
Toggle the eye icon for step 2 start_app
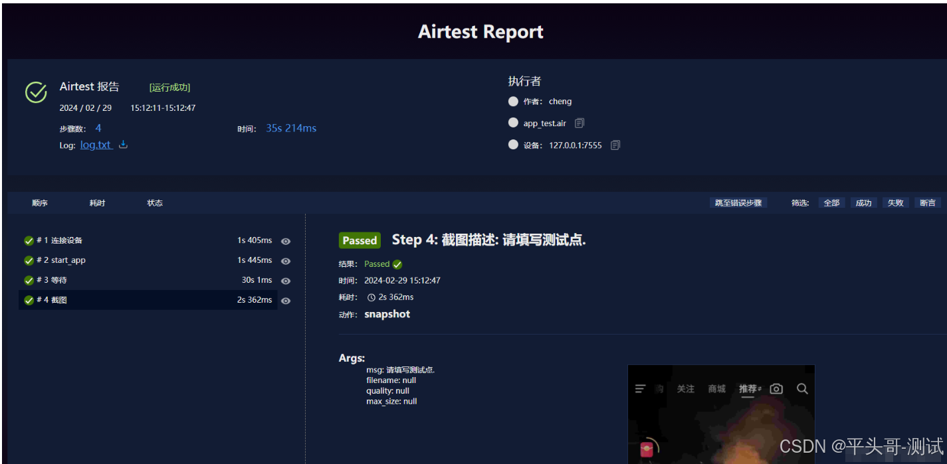286,261
